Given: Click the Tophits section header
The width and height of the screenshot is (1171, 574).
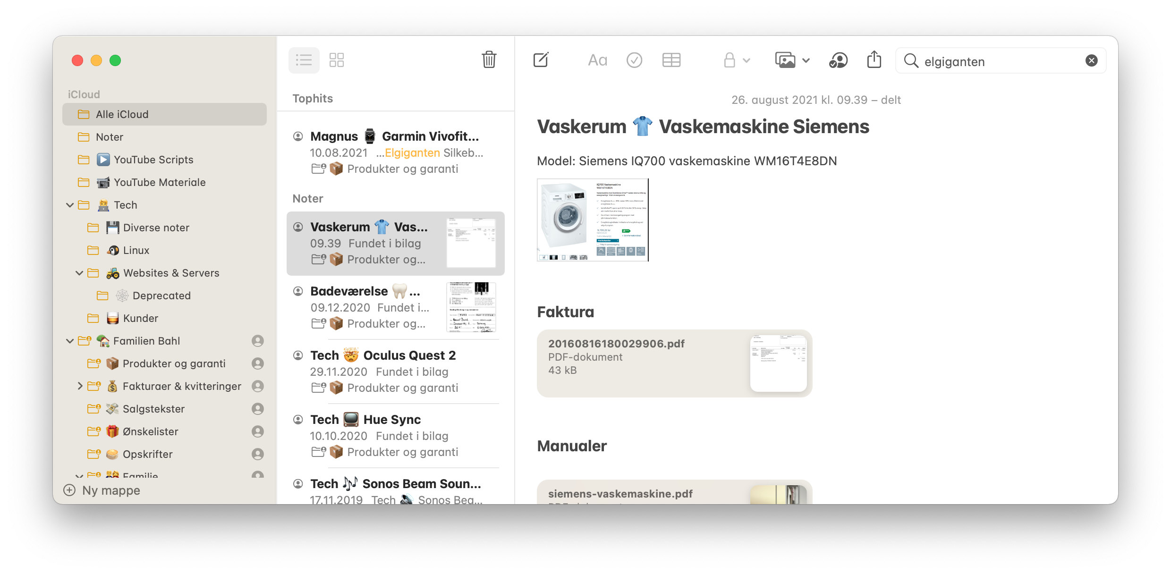Looking at the screenshot, I should [x=313, y=98].
